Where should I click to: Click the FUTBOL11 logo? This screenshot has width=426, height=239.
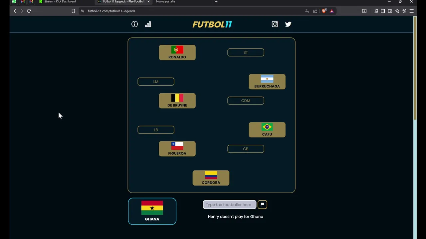[212, 24]
